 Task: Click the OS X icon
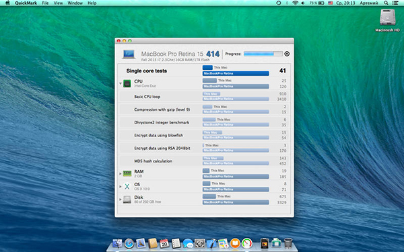127,186
